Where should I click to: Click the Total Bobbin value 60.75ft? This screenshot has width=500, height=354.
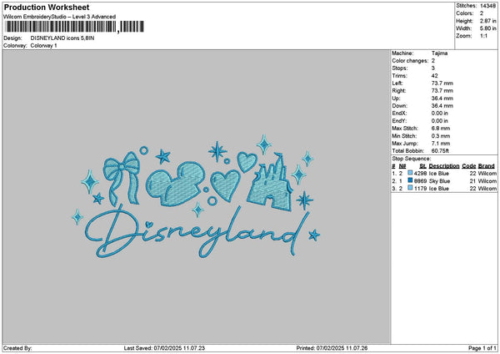pyautogui.click(x=440, y=151)
